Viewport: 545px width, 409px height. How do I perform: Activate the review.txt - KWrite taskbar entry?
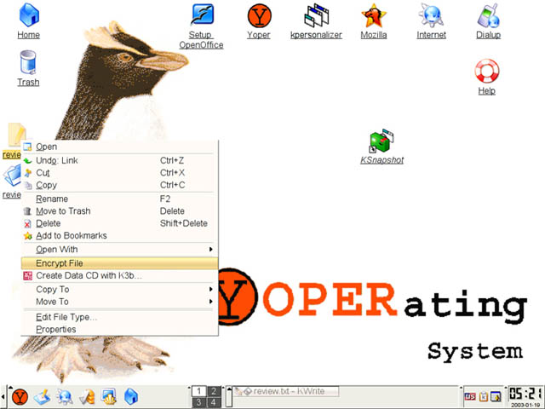(286, 391)
